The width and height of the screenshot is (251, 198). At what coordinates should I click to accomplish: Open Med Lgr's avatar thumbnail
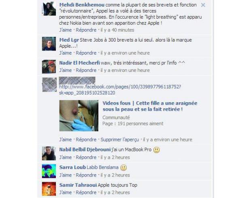(x=49, y=44)
